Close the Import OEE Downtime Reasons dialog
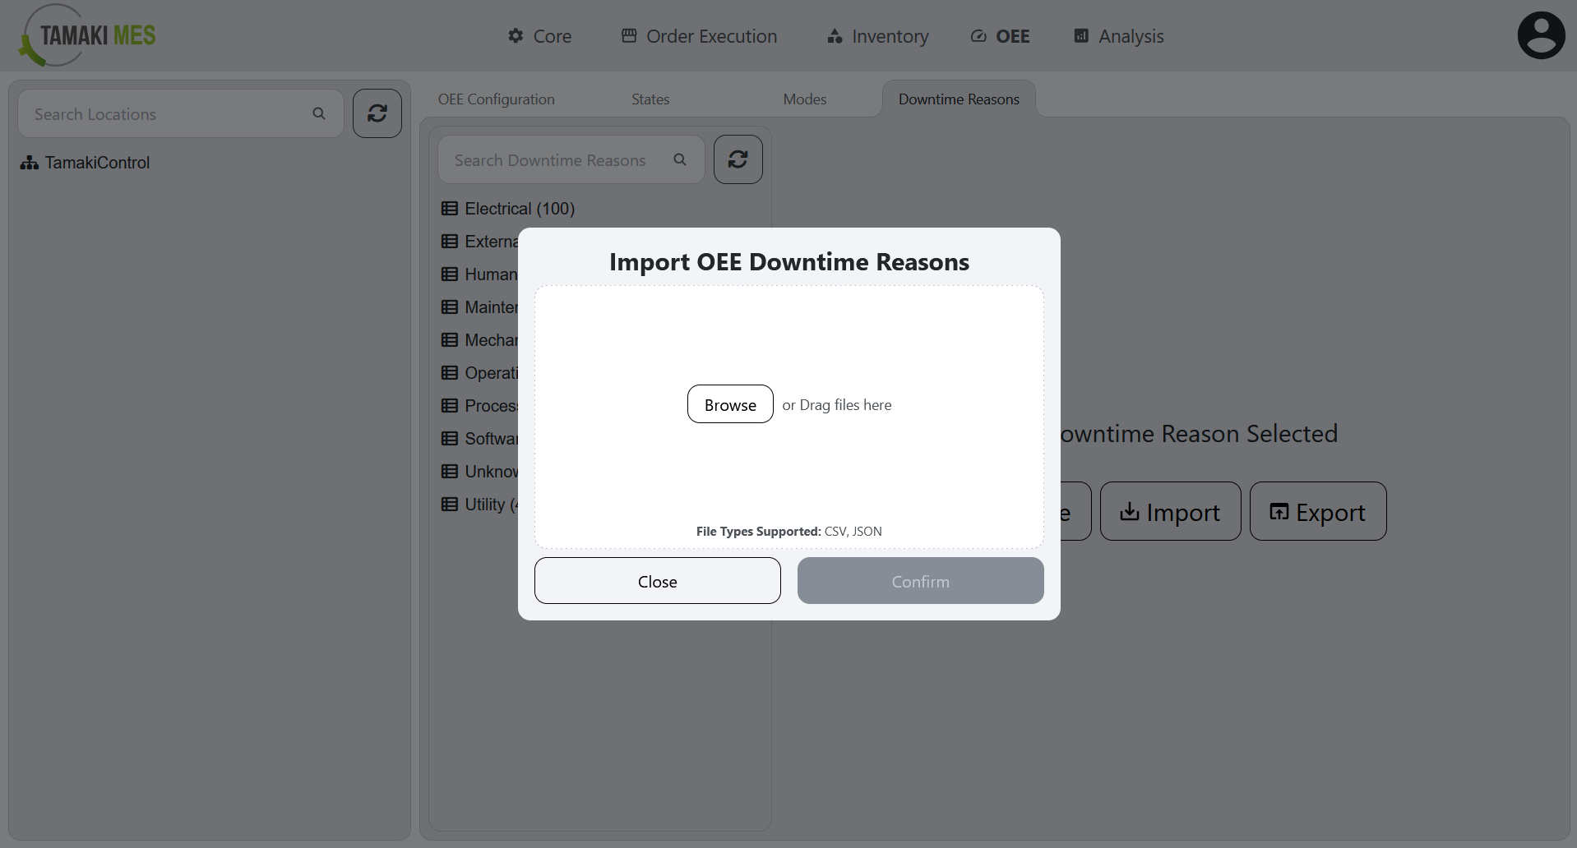1577x848 pixels. click(656, 580)
